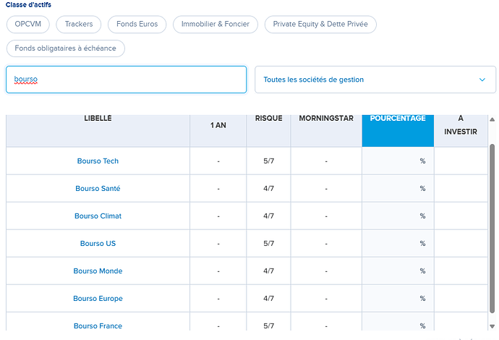
Task: Open the Bourso Santé fund link
Action: pos(98,189)
